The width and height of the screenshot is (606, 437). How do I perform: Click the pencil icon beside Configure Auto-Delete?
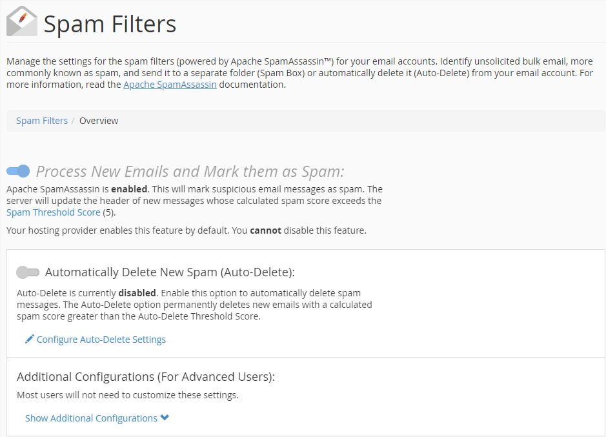pos(29,339)
